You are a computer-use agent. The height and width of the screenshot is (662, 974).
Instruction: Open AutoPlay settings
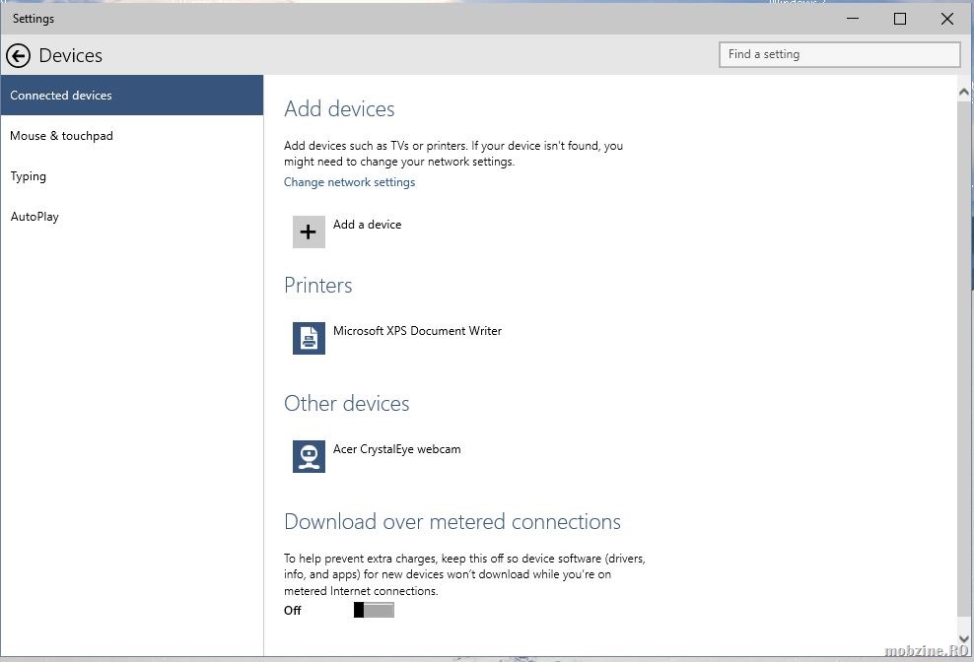pyautogui.click(x=132, y=216)
